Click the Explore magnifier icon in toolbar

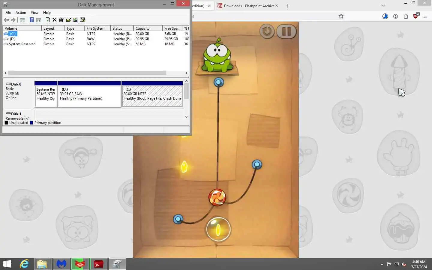click(x=75, y=20)
